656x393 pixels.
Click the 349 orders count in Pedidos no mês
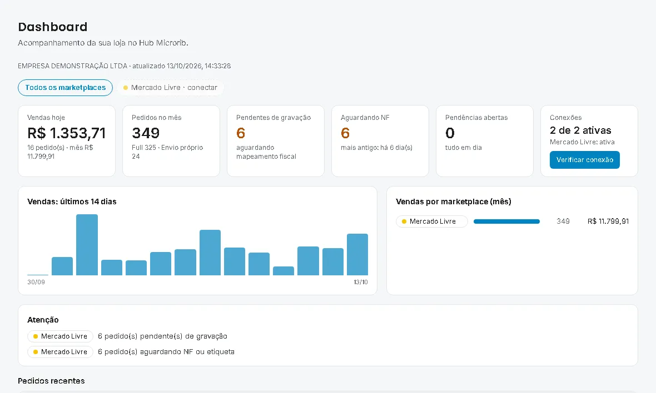pyautogui.click(x=146, y=133)
